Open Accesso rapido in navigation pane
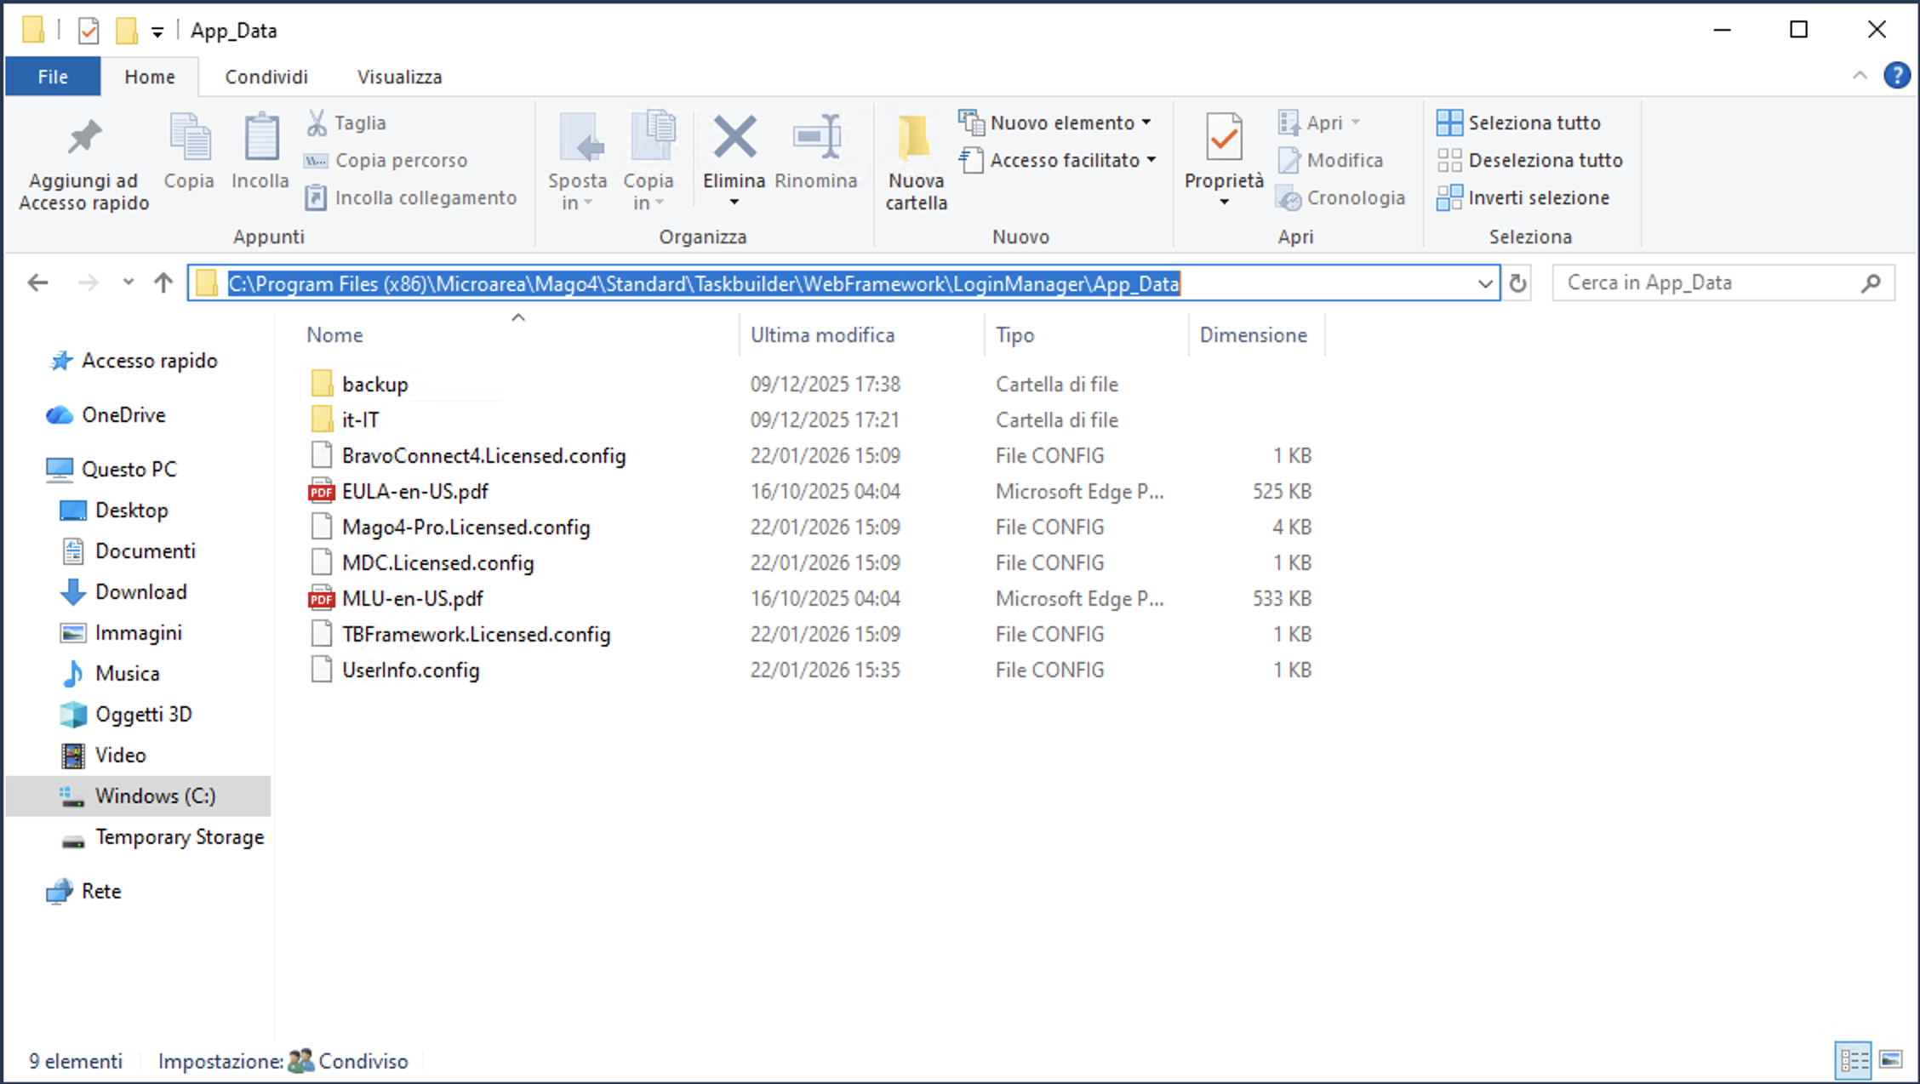 (x=149, y=361)
